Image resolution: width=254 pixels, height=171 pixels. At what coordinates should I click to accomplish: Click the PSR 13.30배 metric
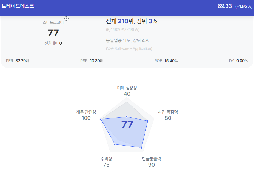pyautogui.click(x=92, y=61)
